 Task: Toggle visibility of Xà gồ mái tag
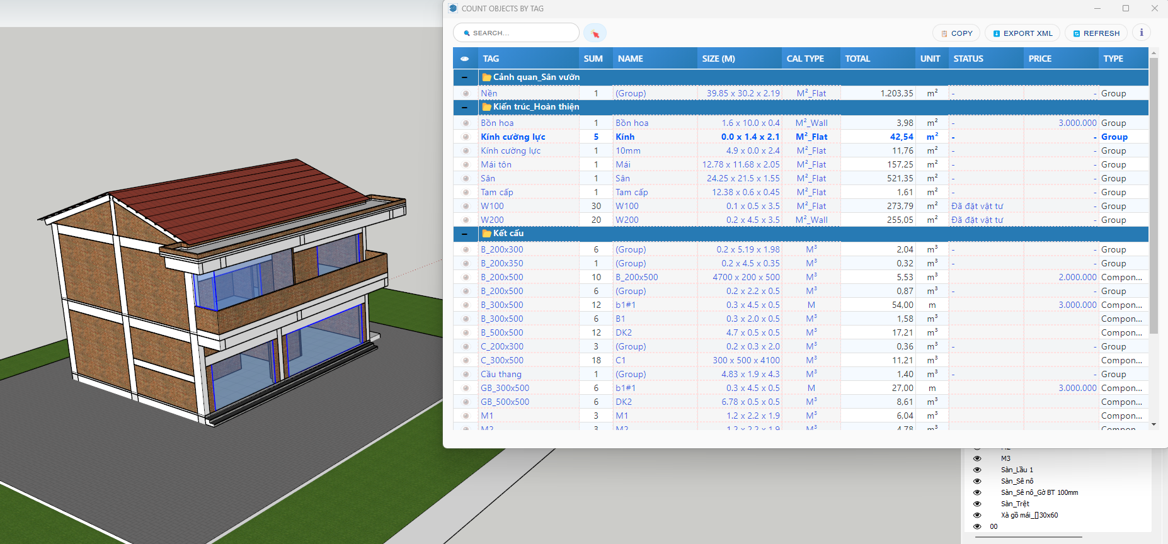[977, 515]
